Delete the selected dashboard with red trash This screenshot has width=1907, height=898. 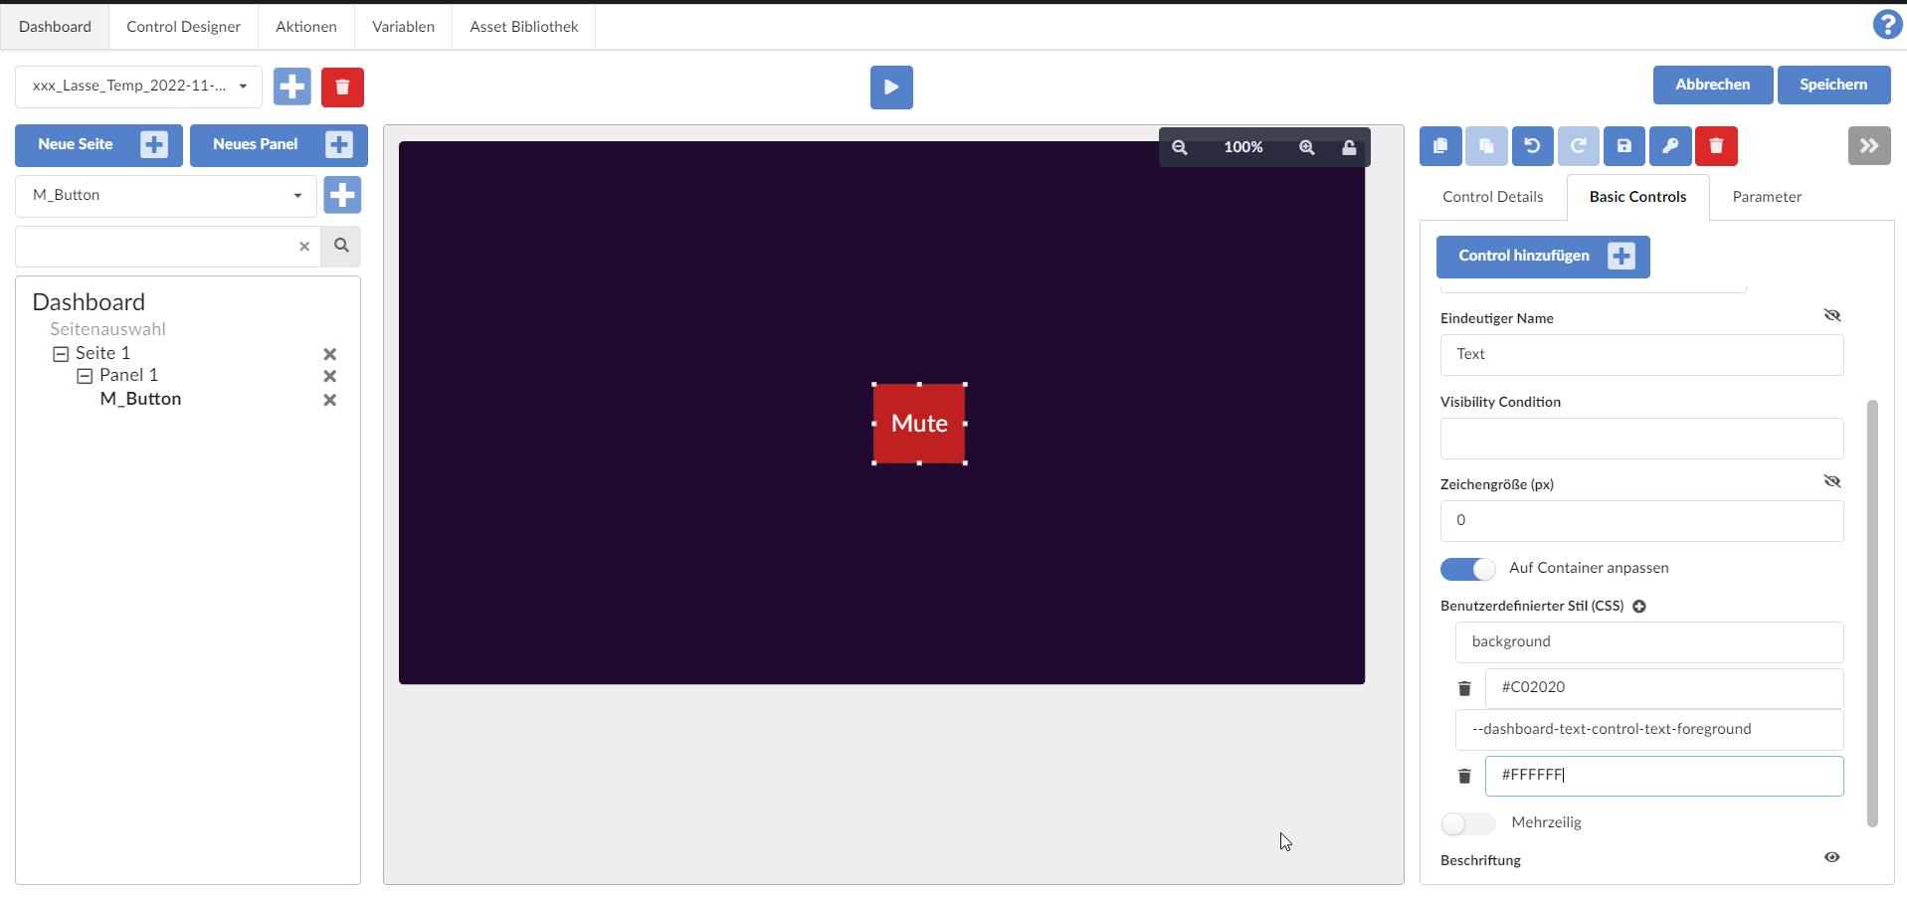[342, 87]
